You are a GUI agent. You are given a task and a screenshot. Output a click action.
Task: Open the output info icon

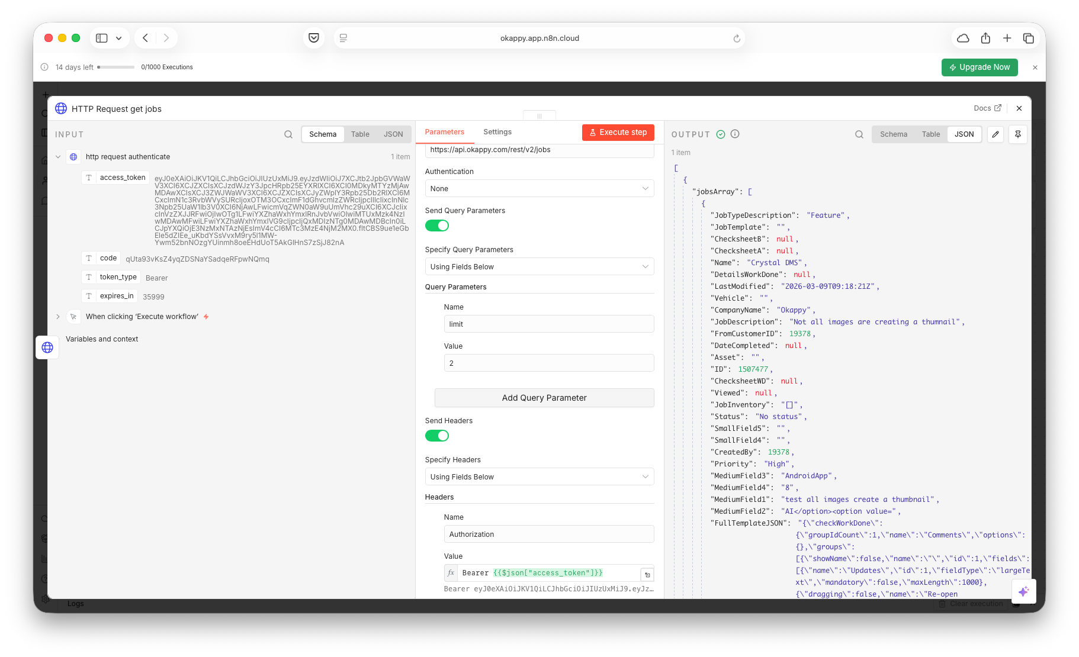[735, 134]
